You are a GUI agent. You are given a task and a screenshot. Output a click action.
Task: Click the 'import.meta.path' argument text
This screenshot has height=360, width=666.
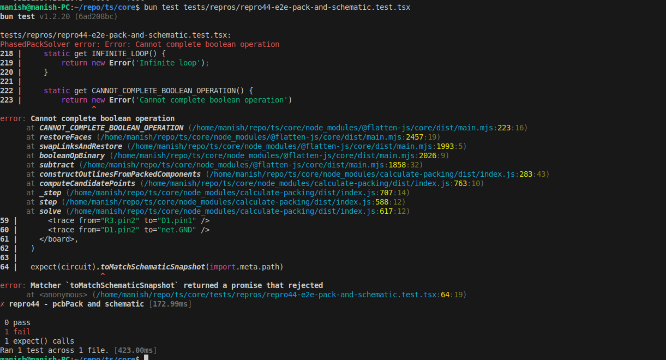244,267
